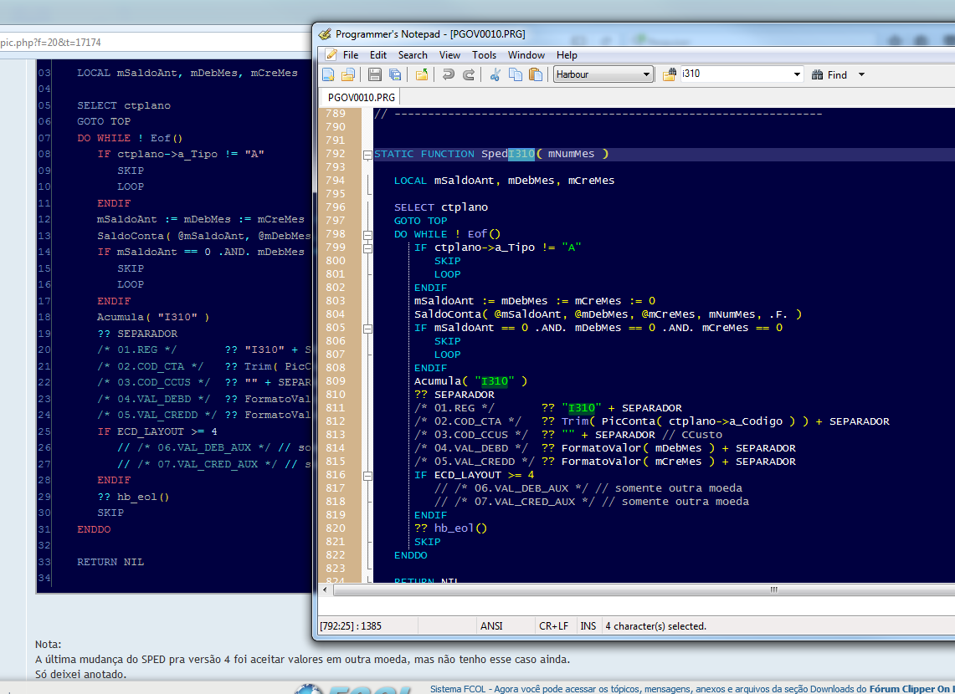
Task: Click the Save All toolbar icon
Action: [x=394, y=74]
